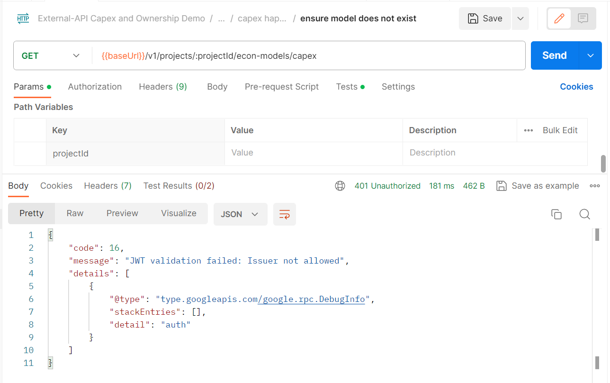This screenshot has height=383, width=610.
Task: Click the projectId Value input field
Action: (313, 153)
